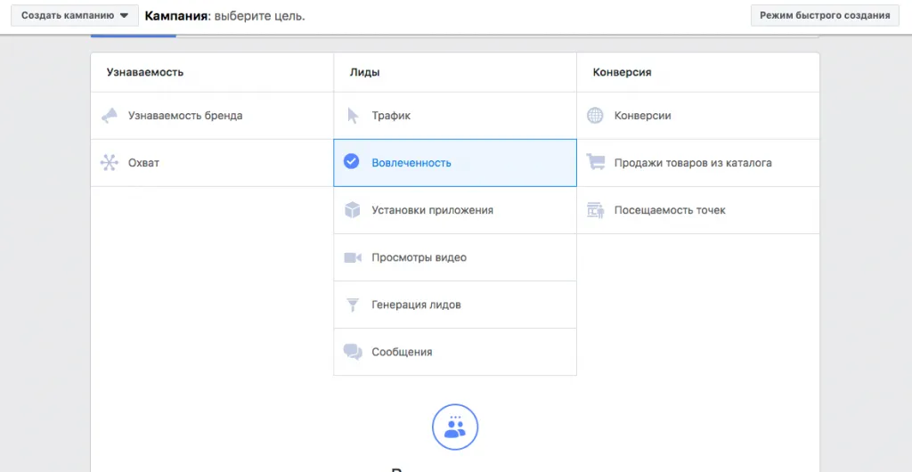
Task: Pick the Просмотры видео objective
Action: (x=455, y=257)
